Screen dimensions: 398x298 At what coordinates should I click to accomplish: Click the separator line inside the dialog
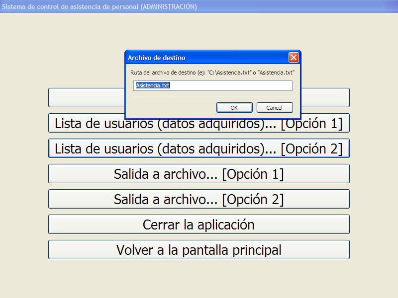pyautogui.click(x=212, y=96)
